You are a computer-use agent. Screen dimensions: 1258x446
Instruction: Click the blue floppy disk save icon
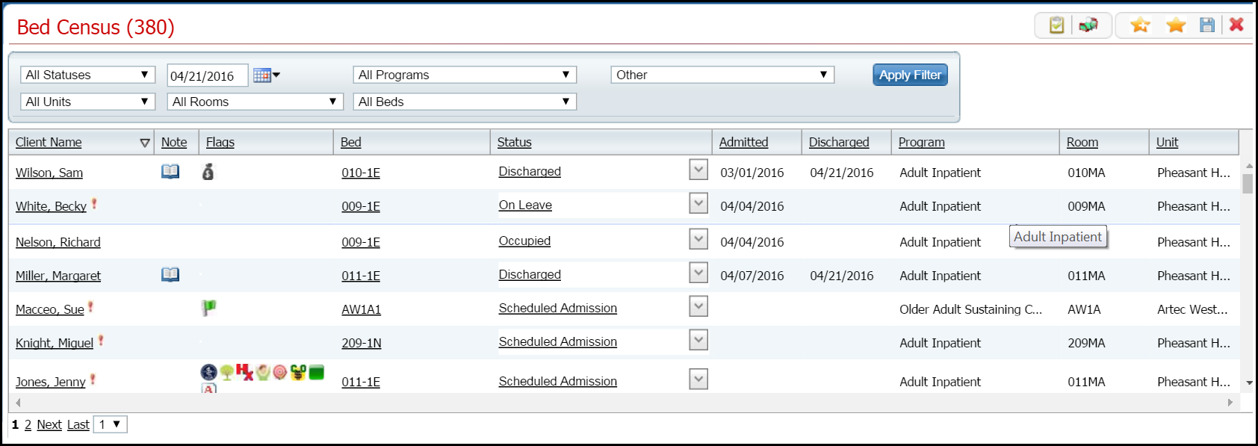coord(1207,25)
